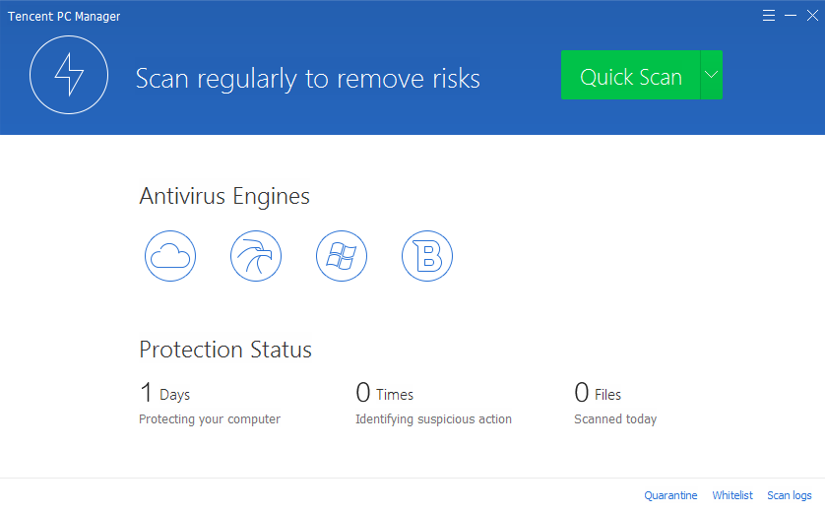Viewport: 825px width, 512px height.
Task: Open the Quarantine link
Action: click(x=670, y=495)
